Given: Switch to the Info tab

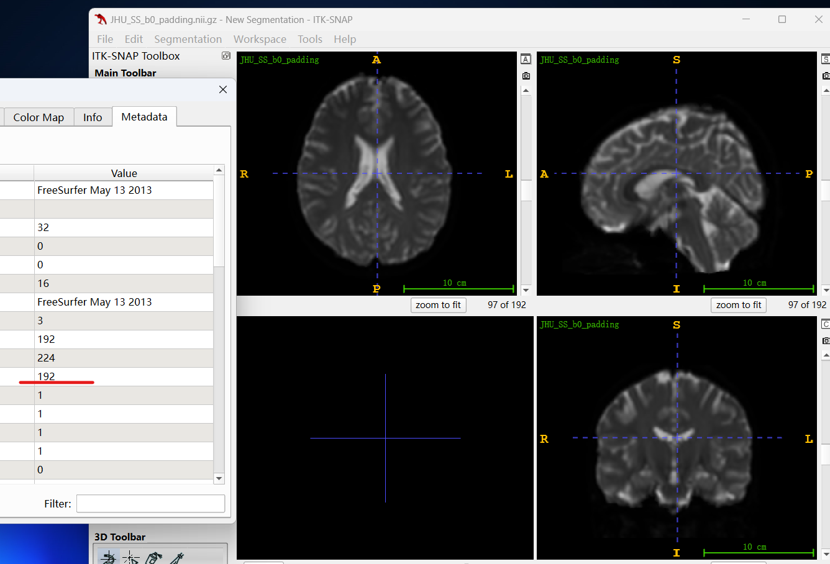Looking at the screenshot, I should point(93,117).
